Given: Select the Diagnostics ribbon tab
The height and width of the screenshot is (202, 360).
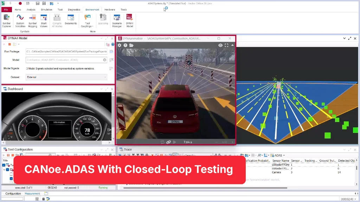Looking at the screenshot, I should [x=74, y=9].
